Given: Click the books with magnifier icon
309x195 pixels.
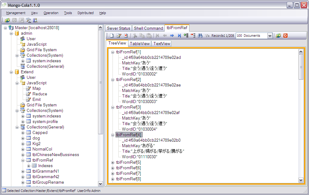Looking at the screenshot, I should coord(35,20).
